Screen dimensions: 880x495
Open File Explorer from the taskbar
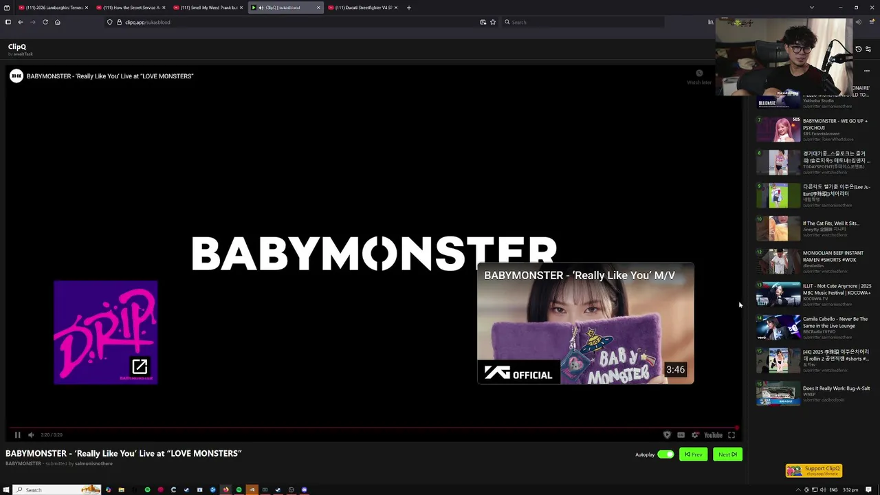click(121, 489)
